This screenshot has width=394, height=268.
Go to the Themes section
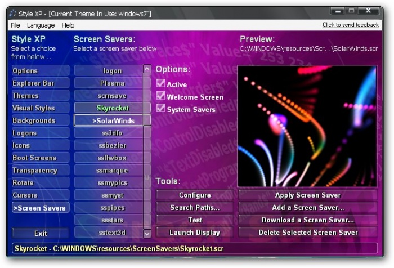(41, 96)
